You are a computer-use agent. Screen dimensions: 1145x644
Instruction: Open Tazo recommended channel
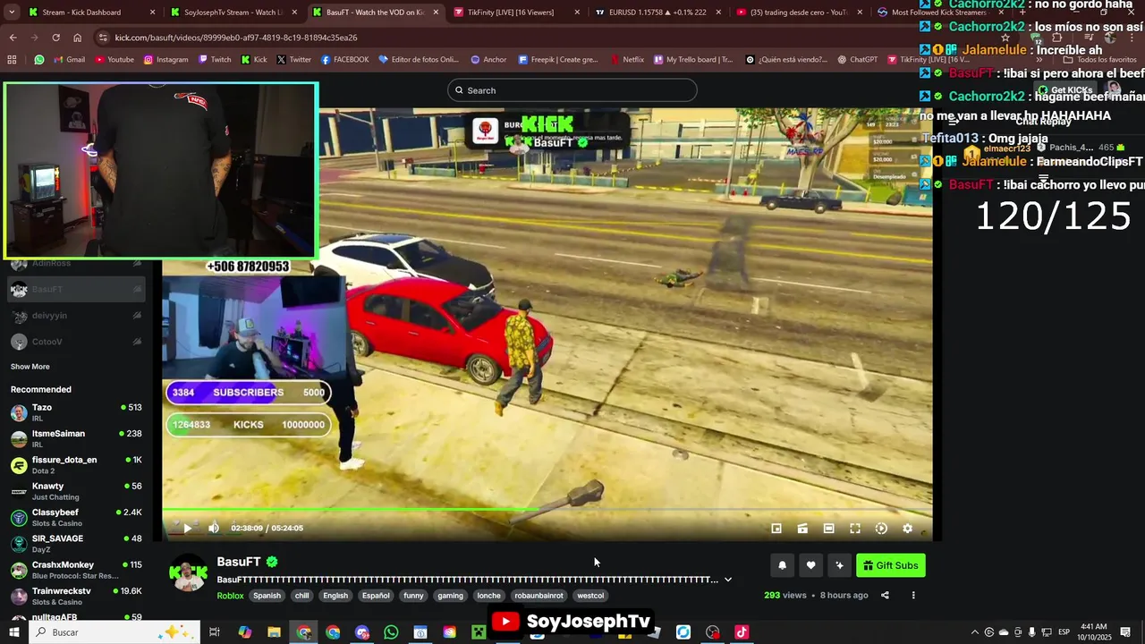coord(76,412)
